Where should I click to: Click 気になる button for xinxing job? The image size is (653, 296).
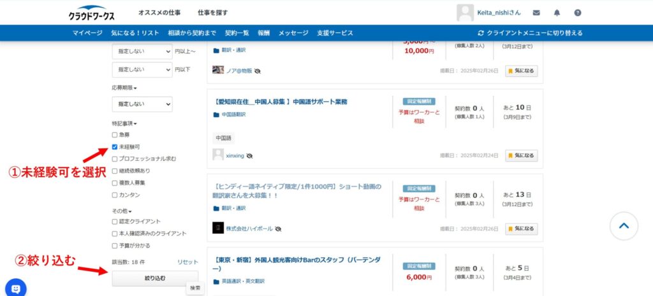(522, 155)
